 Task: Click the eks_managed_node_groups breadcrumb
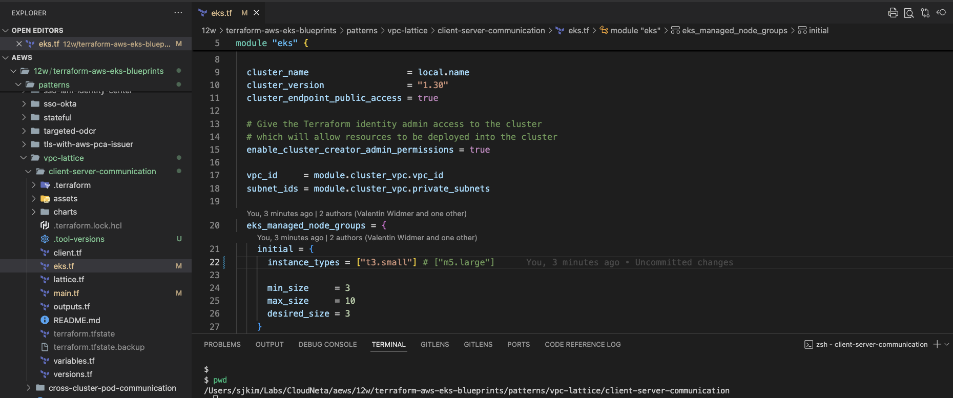[x=735, y=31]
